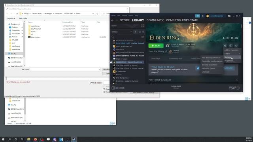
Task: Toggle second randomizer option checkbox
Action: coord(104,92)
